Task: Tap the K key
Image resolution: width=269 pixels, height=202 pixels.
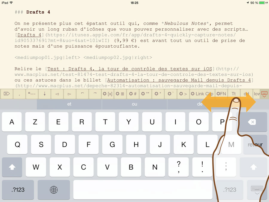Action: [x=184, y=145]
